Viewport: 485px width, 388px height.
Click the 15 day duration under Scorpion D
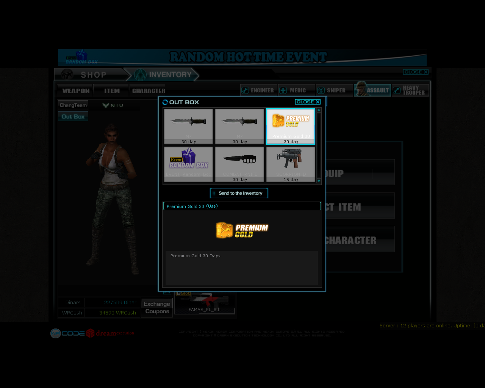click(x=291, y=180)
